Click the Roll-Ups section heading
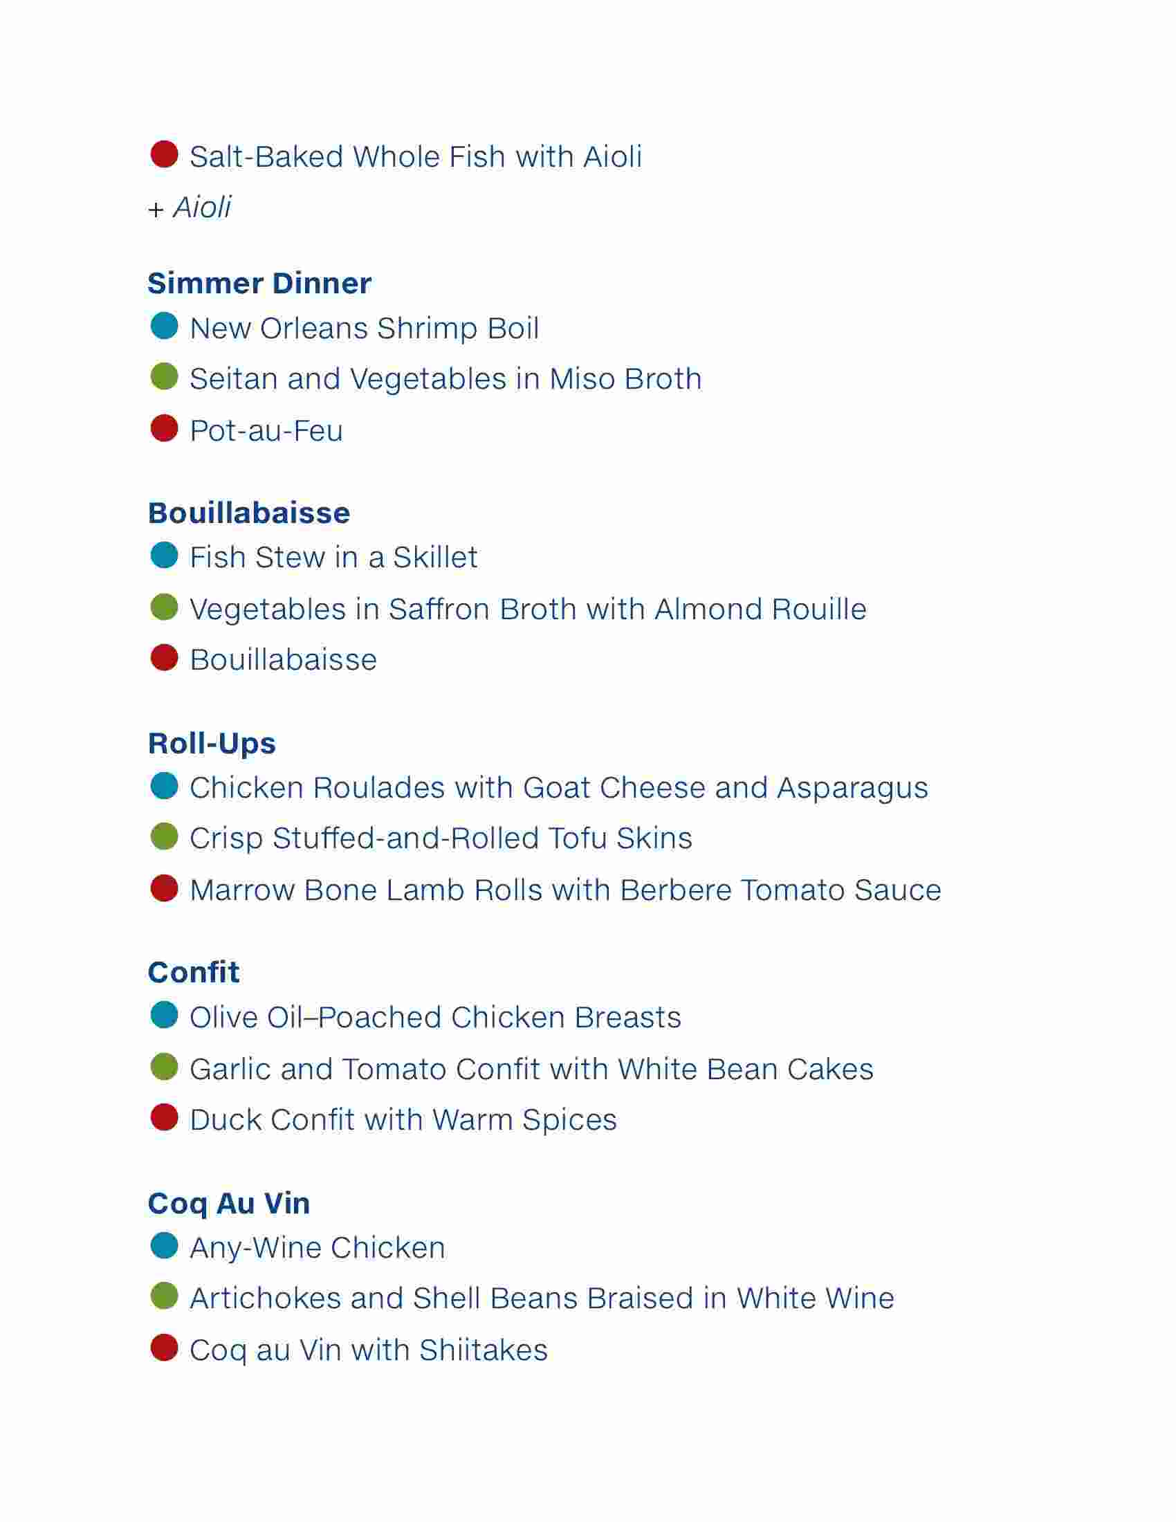The width and height of the screenshot is (1176, 1522). [212, 744]
